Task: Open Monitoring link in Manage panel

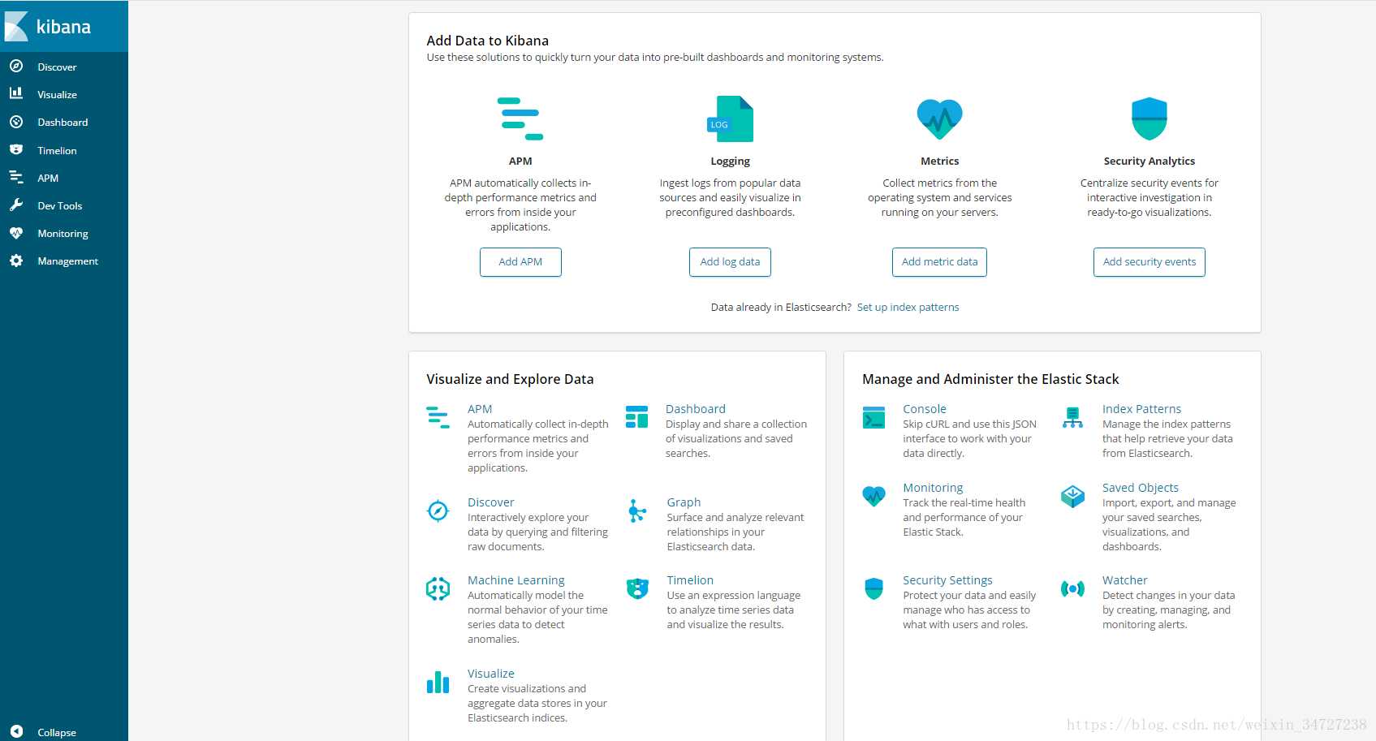Action: point(933,488)
